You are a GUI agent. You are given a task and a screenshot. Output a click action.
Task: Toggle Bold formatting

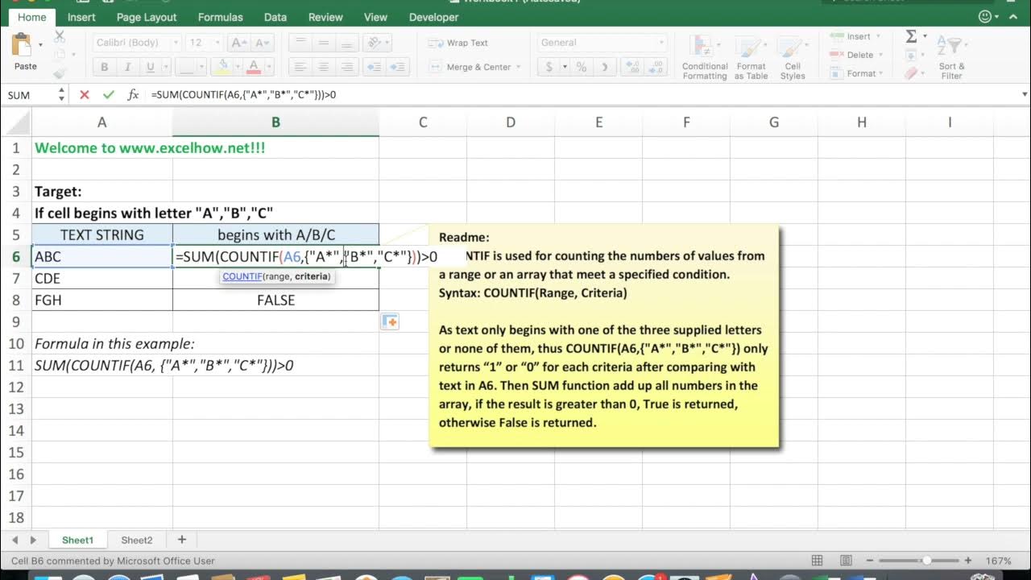tap(105, 67)
